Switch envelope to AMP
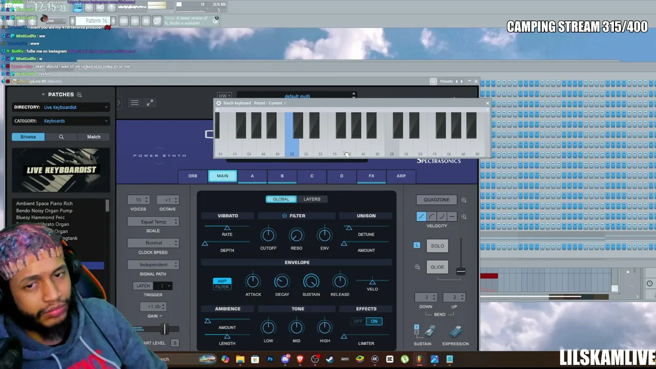Image resolution: width=656 pixels, height=369 pixels. [222, 281]
